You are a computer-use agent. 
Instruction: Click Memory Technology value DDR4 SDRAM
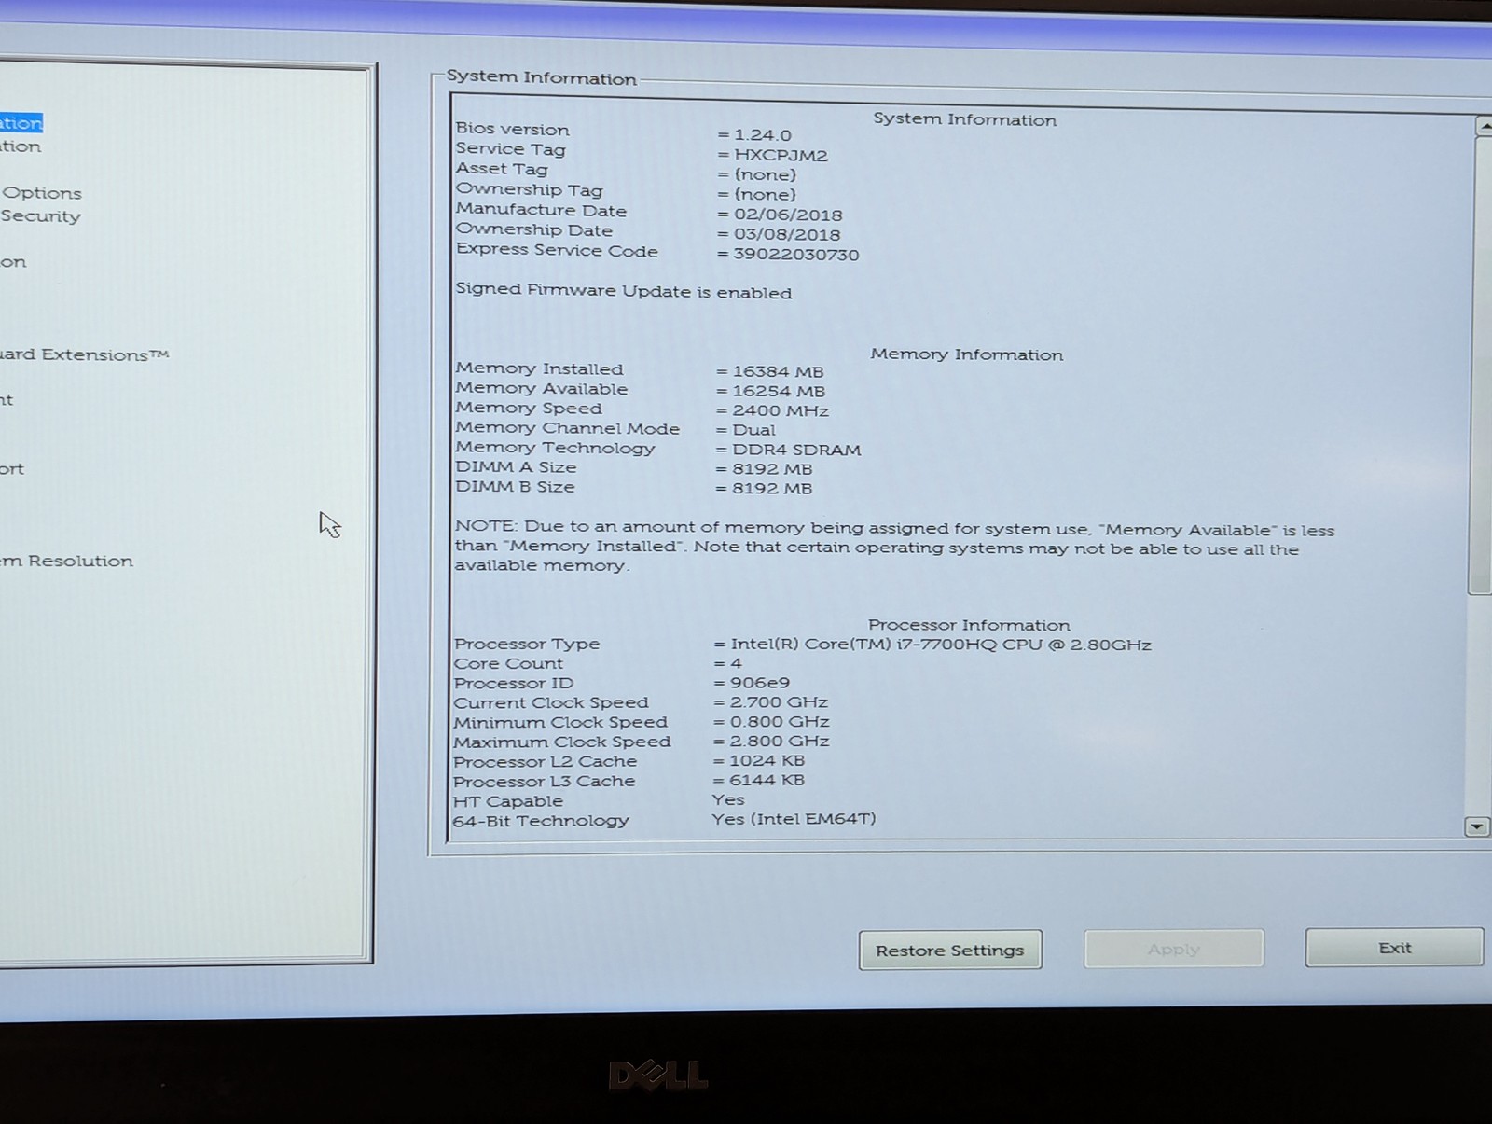point(796,450)
